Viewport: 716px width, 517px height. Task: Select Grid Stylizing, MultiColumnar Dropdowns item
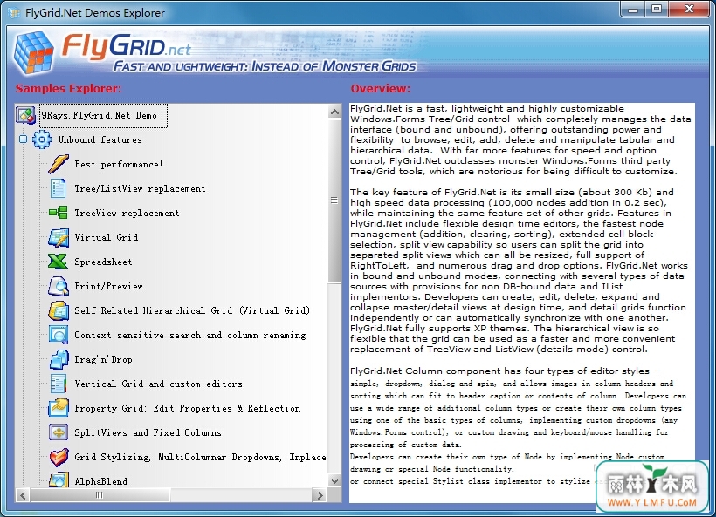pyautogui.click(x=200, y=457)
